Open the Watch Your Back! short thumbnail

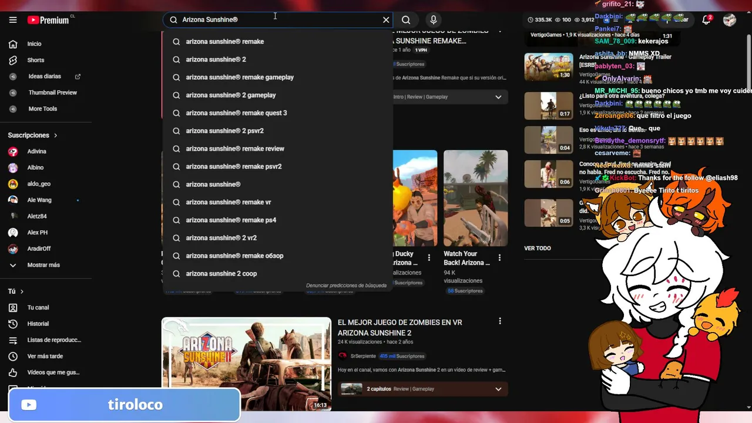pos(475,198)
